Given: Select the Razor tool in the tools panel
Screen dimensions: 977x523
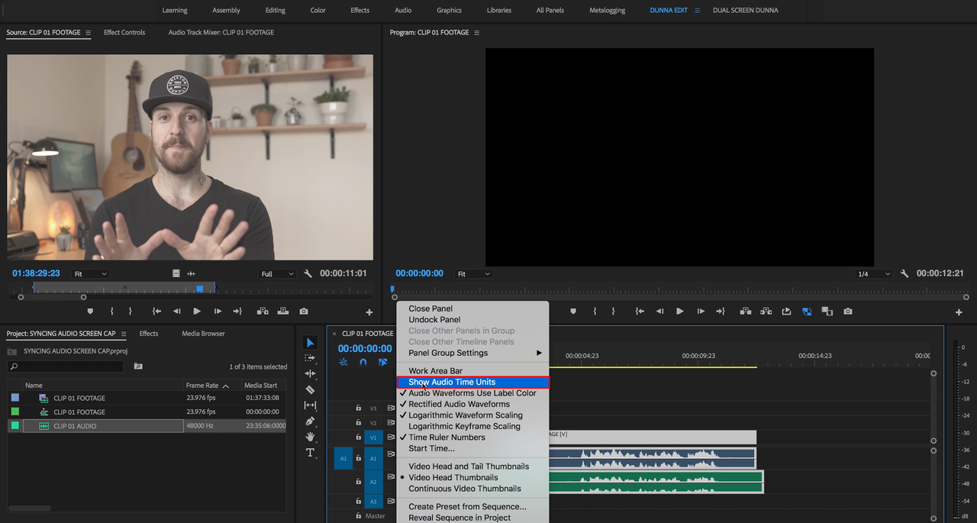Looking at the screenshot, I should (310, 389).
